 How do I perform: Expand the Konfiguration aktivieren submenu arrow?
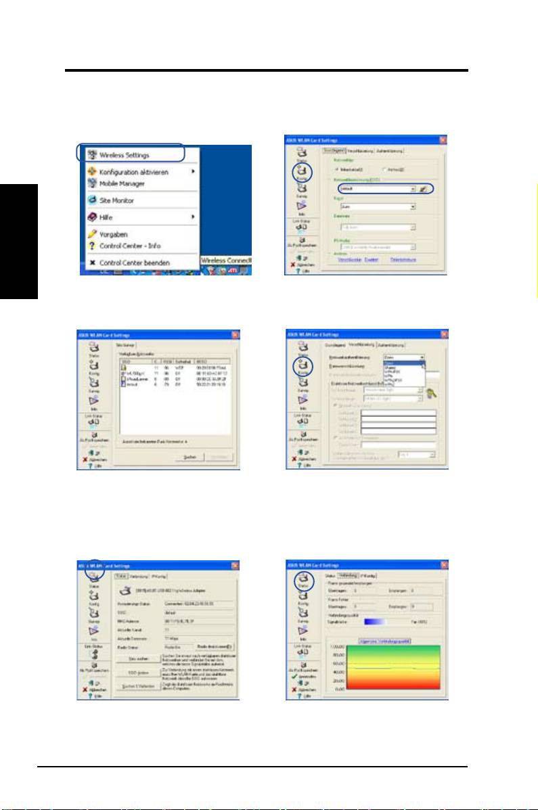coord(193,172)
